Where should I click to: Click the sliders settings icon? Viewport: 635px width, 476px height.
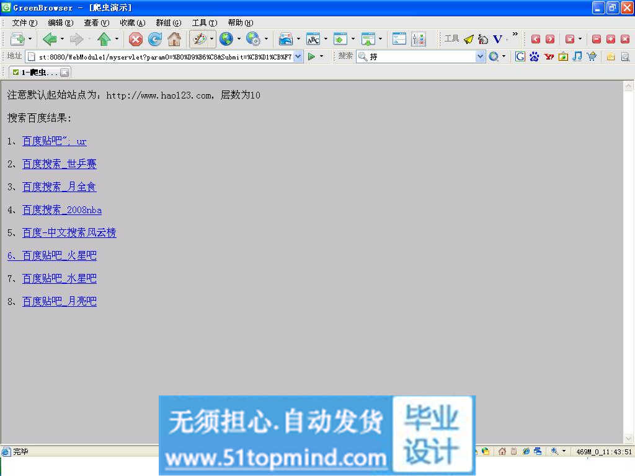point(419,39)
